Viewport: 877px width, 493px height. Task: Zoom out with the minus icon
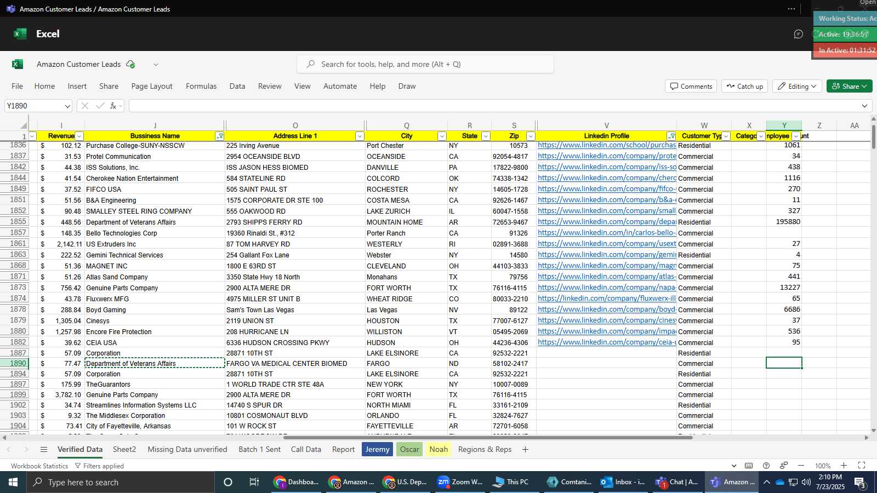click(x=801, y=466)
